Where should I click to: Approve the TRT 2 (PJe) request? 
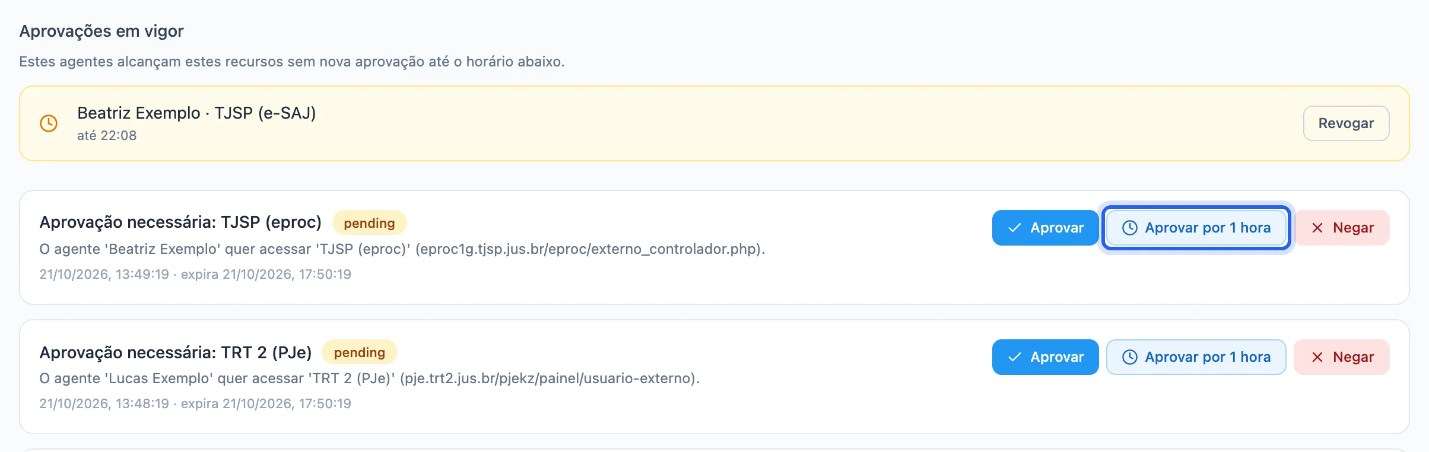coord(1045,357)
